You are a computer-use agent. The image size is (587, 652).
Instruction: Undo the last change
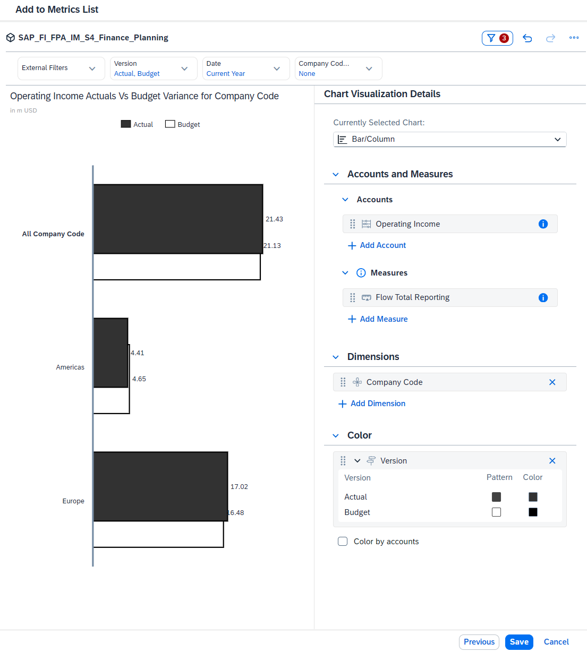tap(527, 38)
